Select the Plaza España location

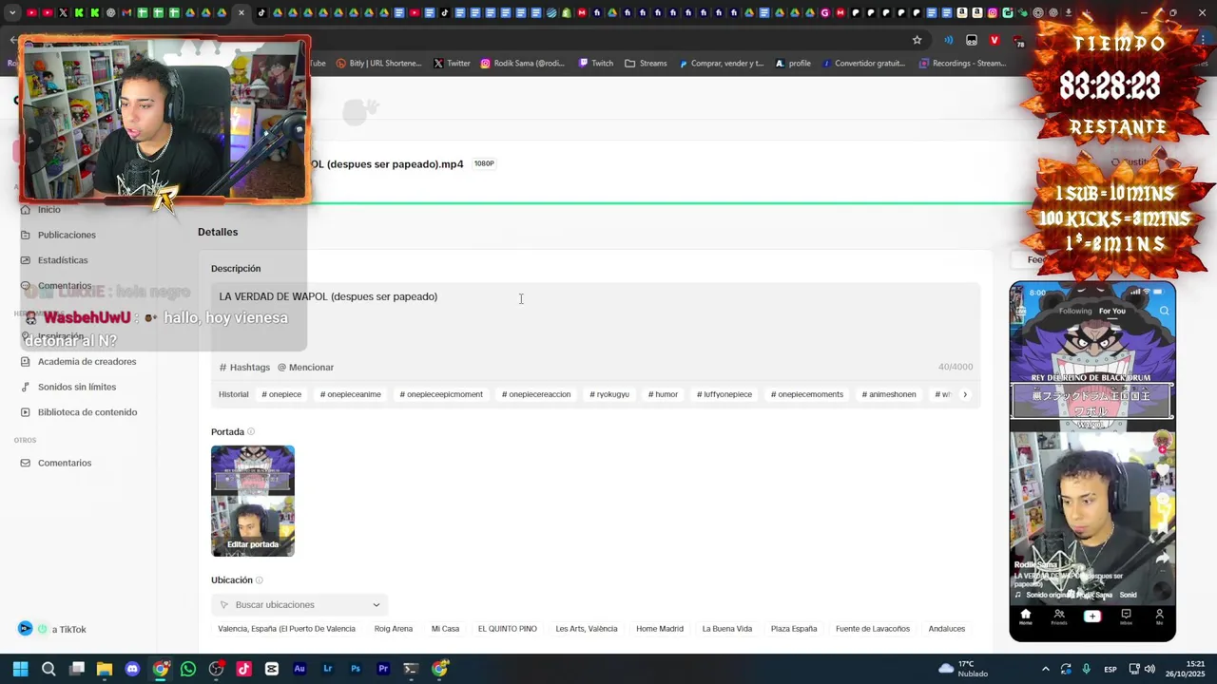click(x=794, y=629)
